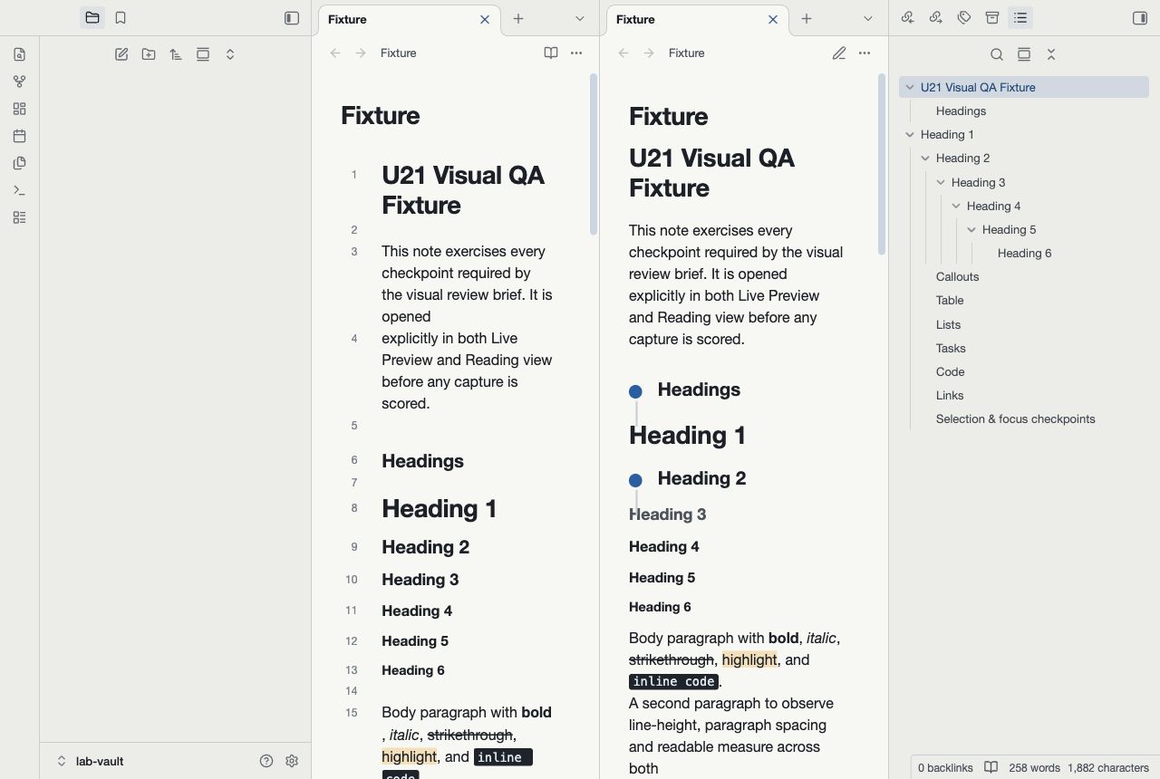1160x779 pixels.
Task: Click the 0 backlinks status bar item
Action: [945, 768]
